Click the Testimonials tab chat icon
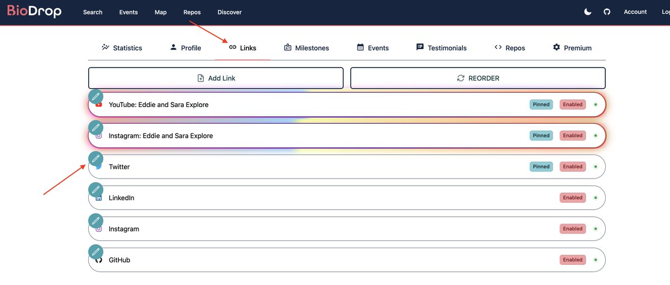The image size is (670, 285). pyautogui.click(x=420, y=47)
